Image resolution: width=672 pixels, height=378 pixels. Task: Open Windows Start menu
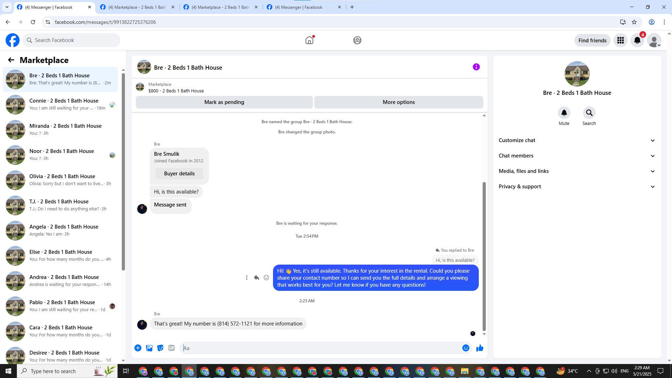click(x=8, y=371)
